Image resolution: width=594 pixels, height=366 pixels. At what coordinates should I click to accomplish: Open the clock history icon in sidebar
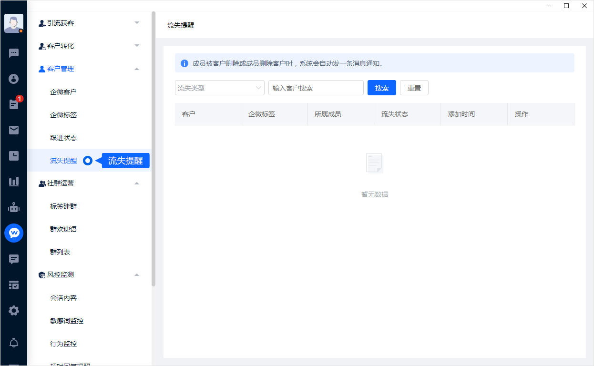[x=14, y=156]
